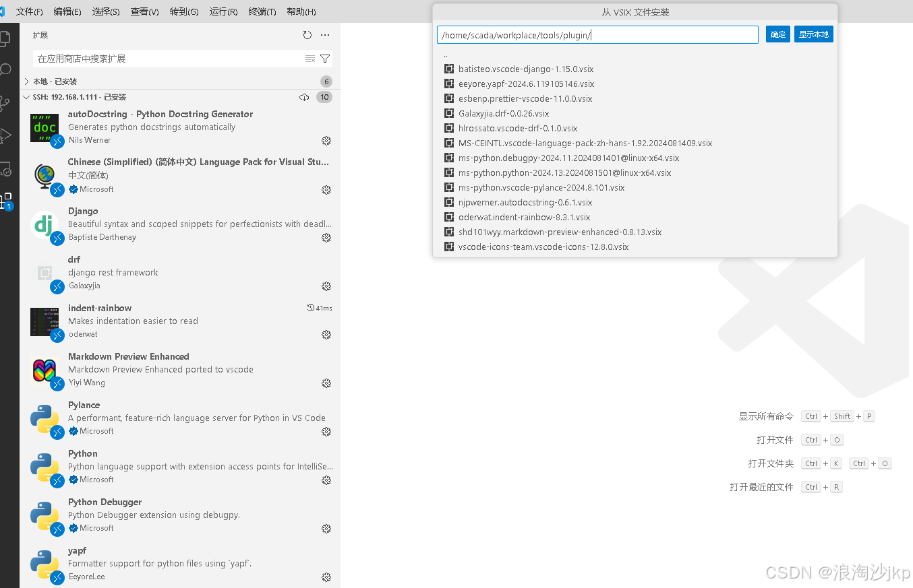This screenshot has height=588, width=913.
Task: Open the Edit menu
Action: [x=67, y=11]
